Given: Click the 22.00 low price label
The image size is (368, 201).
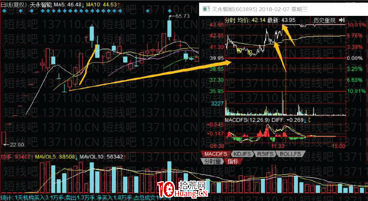Looking at the screenshot, I should [17, 145].
